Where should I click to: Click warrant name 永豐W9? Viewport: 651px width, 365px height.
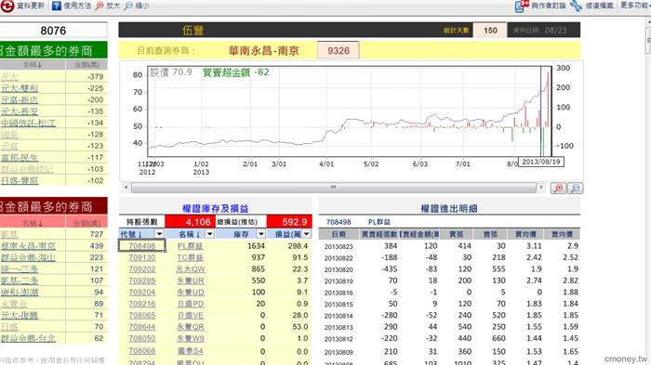[191, 339]
